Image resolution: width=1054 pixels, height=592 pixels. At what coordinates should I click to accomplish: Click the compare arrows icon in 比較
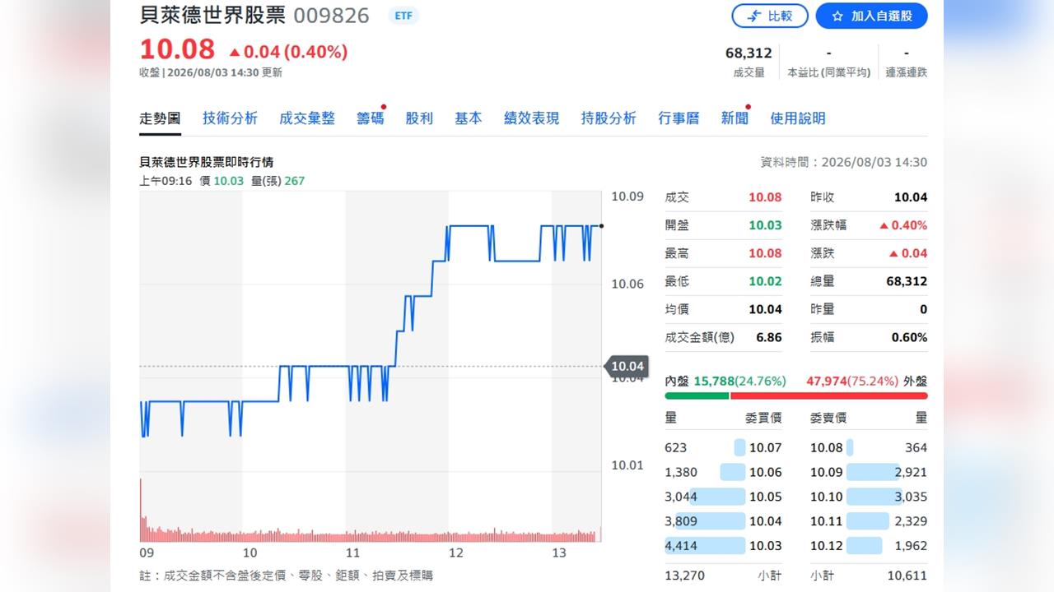tap(753, 16)
